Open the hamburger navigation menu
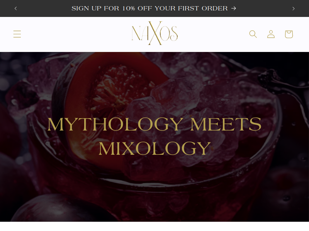 [17, 34]
